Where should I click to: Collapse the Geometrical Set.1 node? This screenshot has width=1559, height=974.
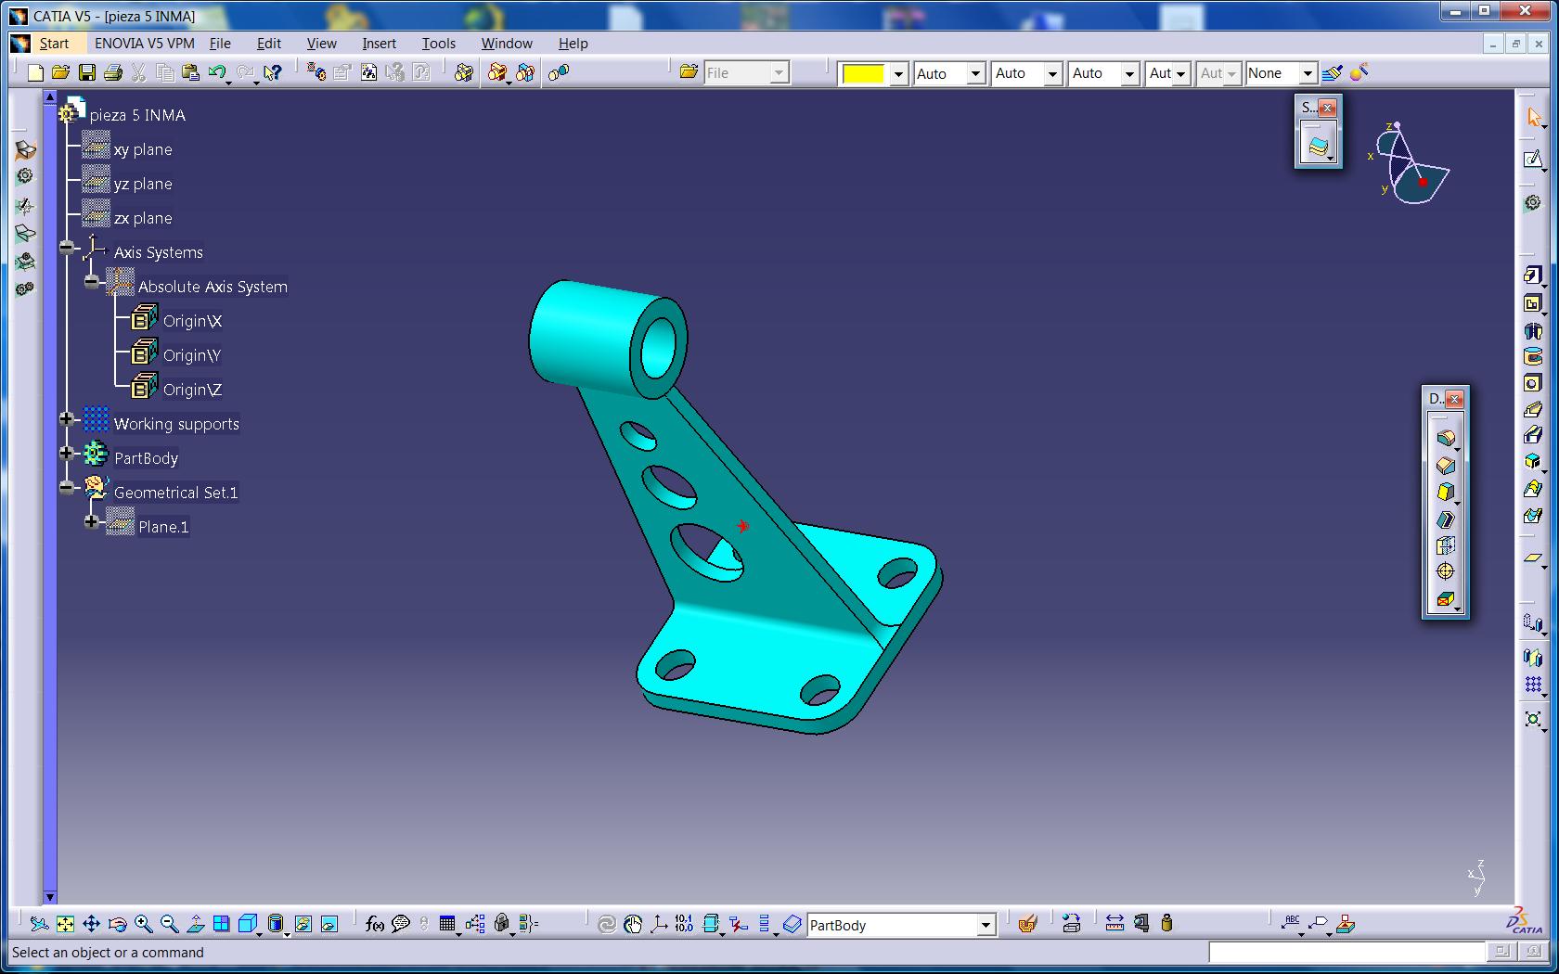pos(67,487)
